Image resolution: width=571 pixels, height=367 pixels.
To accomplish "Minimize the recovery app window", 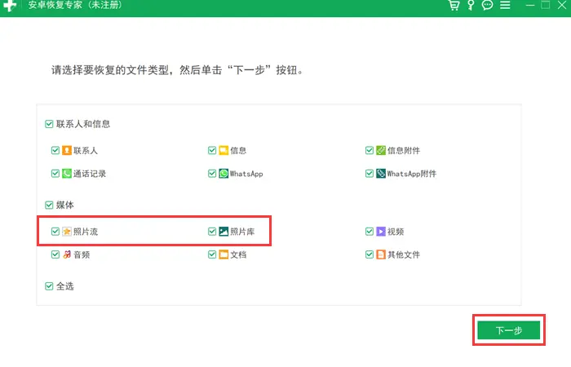I will click(530, 5).
